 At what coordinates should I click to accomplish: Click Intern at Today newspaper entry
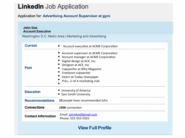pos(80,77)
